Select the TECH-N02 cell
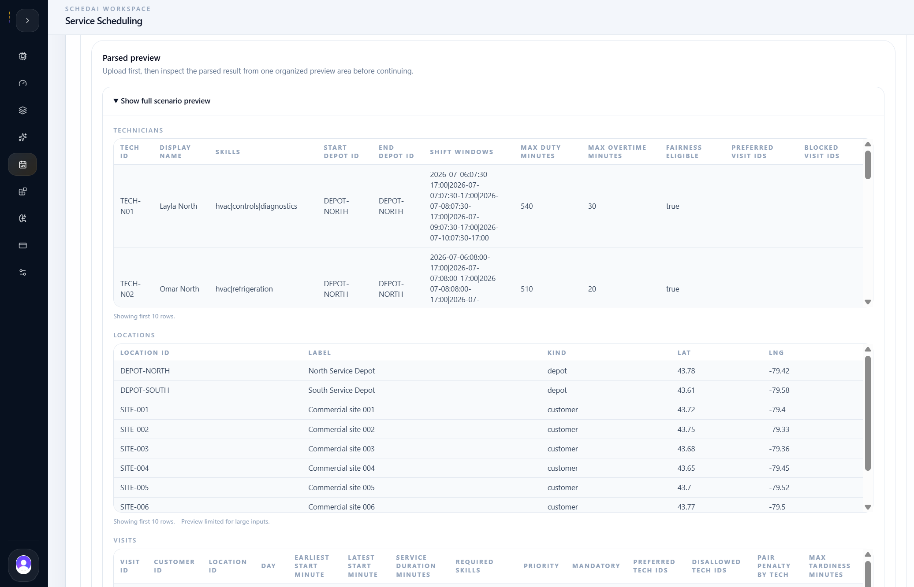The height and width of the screenshot is (587, 914). coord(131,289)
